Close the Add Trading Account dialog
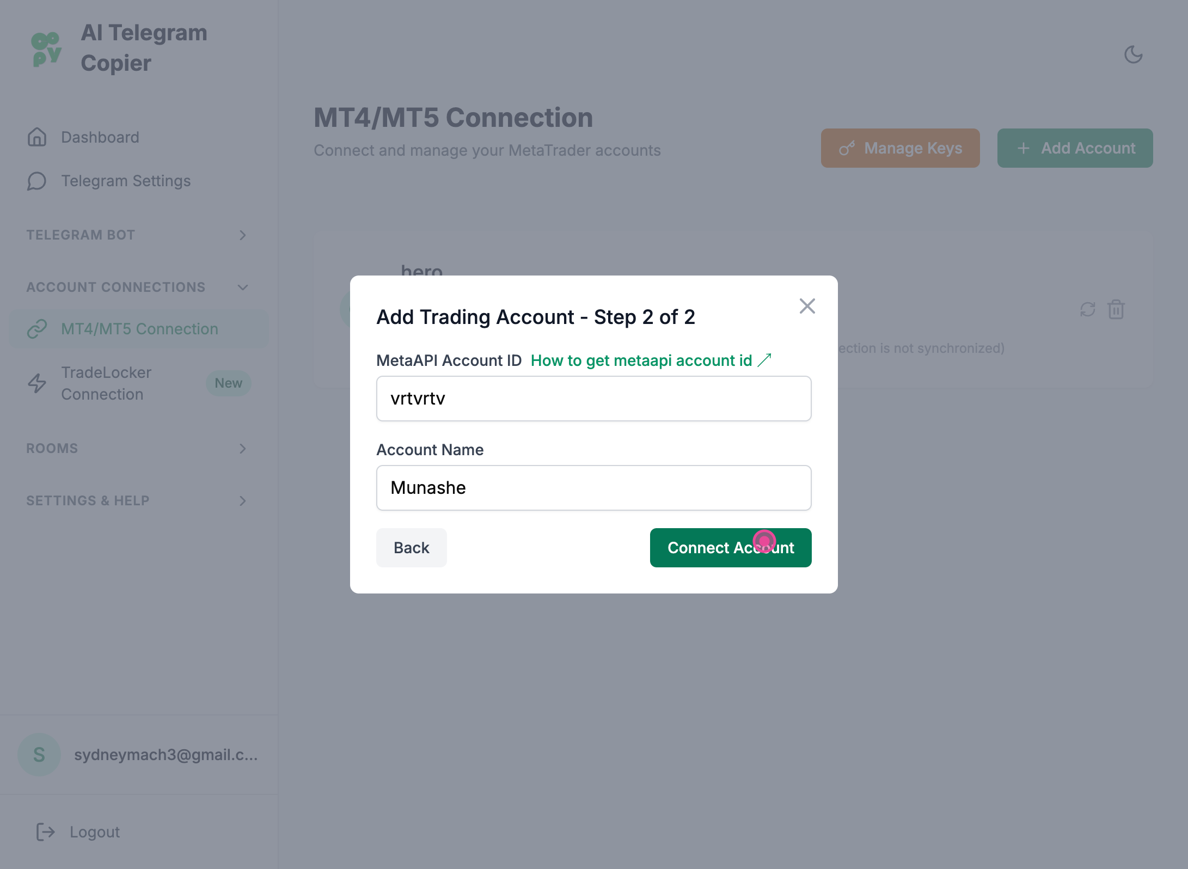1188x869 pixels. pyautogui.click(x=807, y=306)
